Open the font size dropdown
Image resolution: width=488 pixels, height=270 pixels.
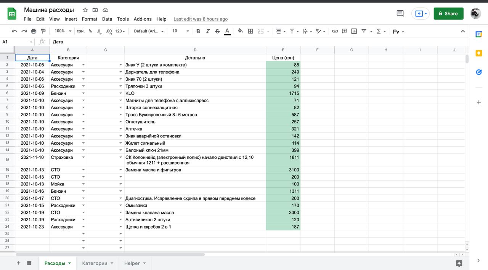(181, 31)
